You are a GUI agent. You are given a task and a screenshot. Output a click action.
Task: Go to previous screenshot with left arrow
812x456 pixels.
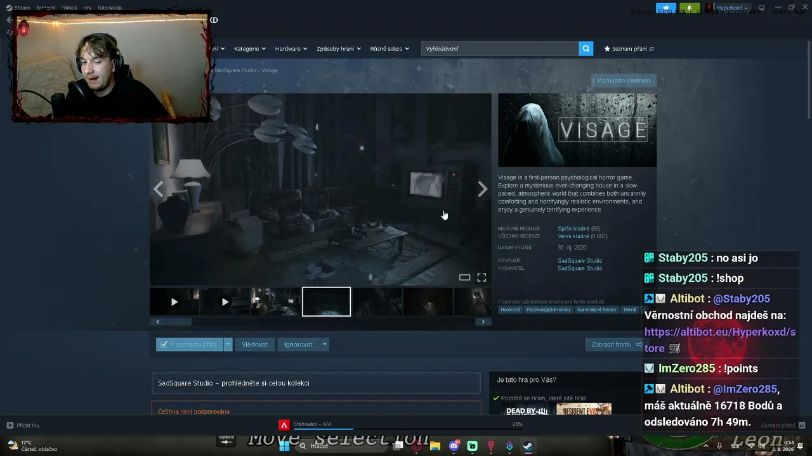click(x=158, y=189)
